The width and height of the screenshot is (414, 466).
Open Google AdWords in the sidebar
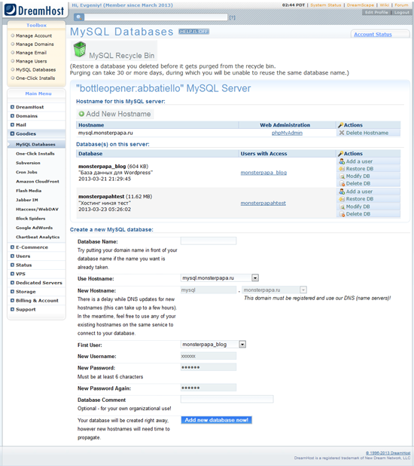34,228
